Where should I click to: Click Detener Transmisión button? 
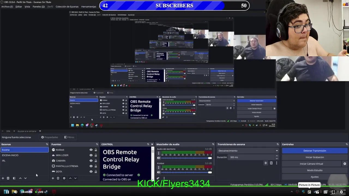tap(315, 151)
